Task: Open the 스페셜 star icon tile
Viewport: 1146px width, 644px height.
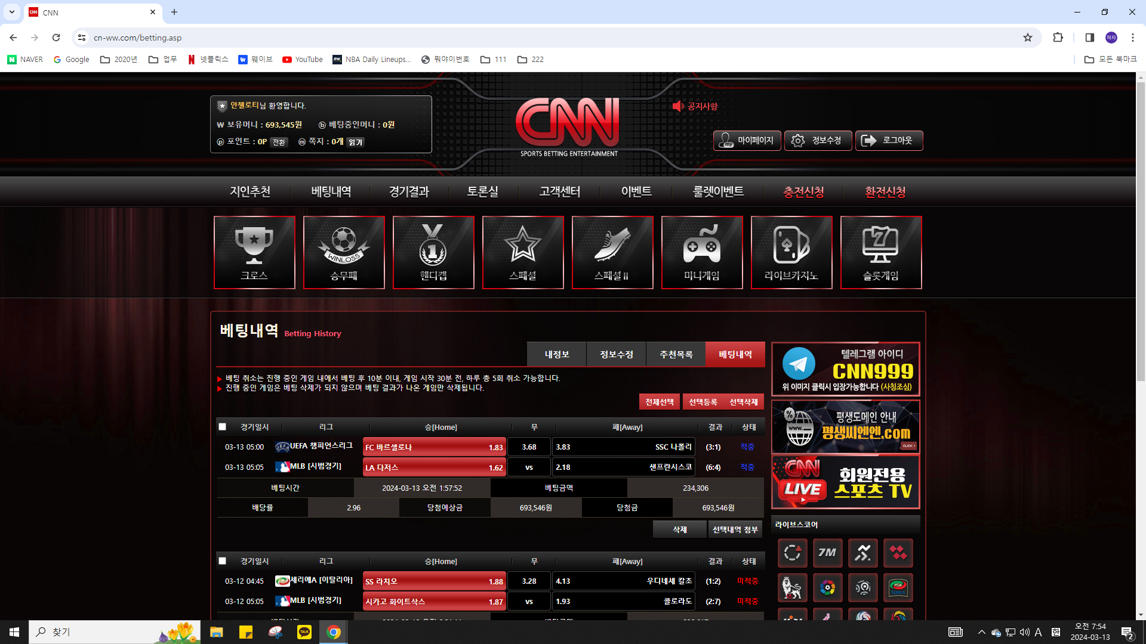Action: pos(523,252)
